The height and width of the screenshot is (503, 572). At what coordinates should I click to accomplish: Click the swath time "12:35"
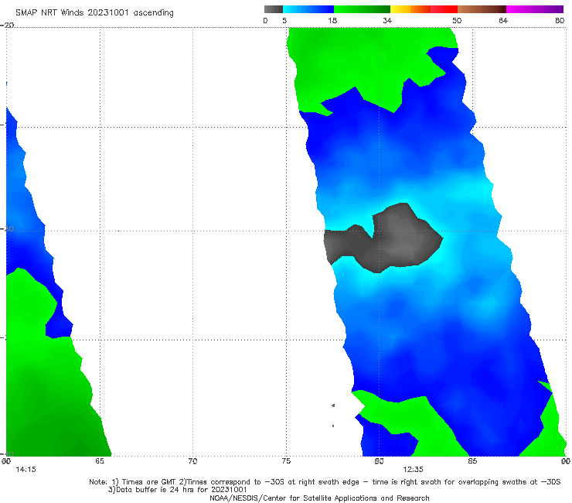[413, 470]
